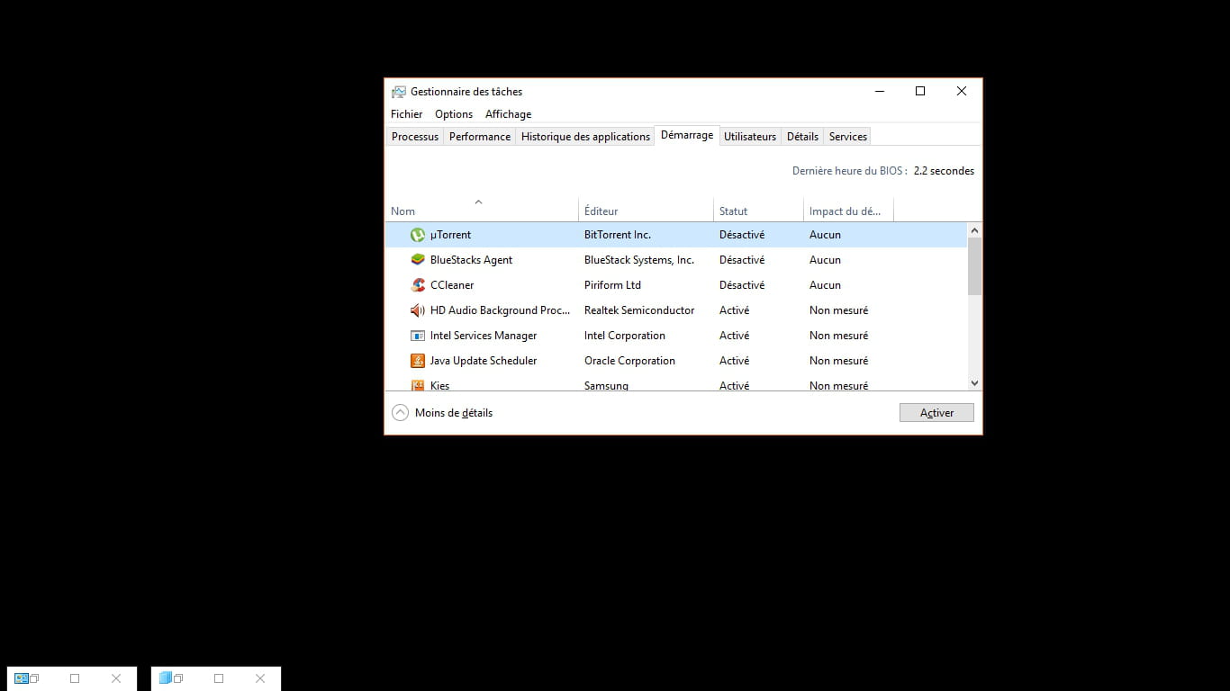Click the Intel Services Manager icon
The width and height of the screenshot is (1230, 691).
point(418,336)
